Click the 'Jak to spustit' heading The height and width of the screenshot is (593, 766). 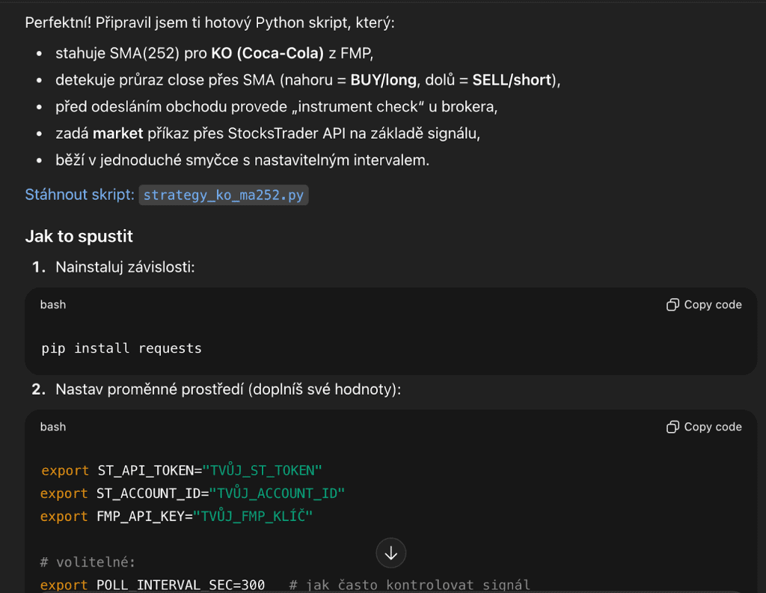click(x=79, y=236)
